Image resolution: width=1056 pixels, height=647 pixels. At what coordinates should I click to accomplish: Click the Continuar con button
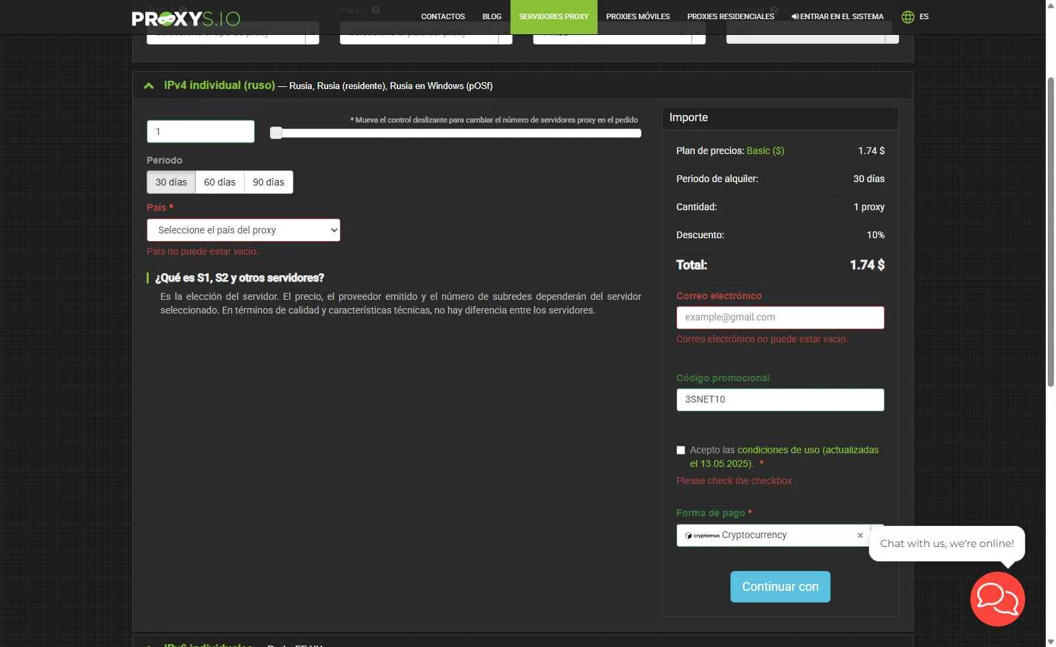[x=780, y=587]
